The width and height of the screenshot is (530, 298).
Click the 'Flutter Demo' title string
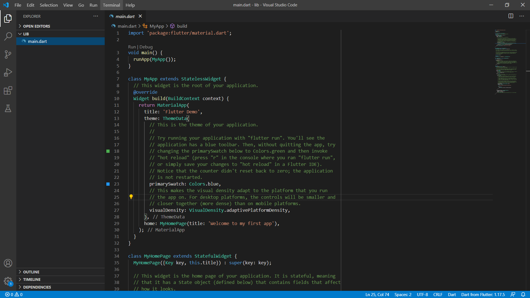(x=181, y=112)
